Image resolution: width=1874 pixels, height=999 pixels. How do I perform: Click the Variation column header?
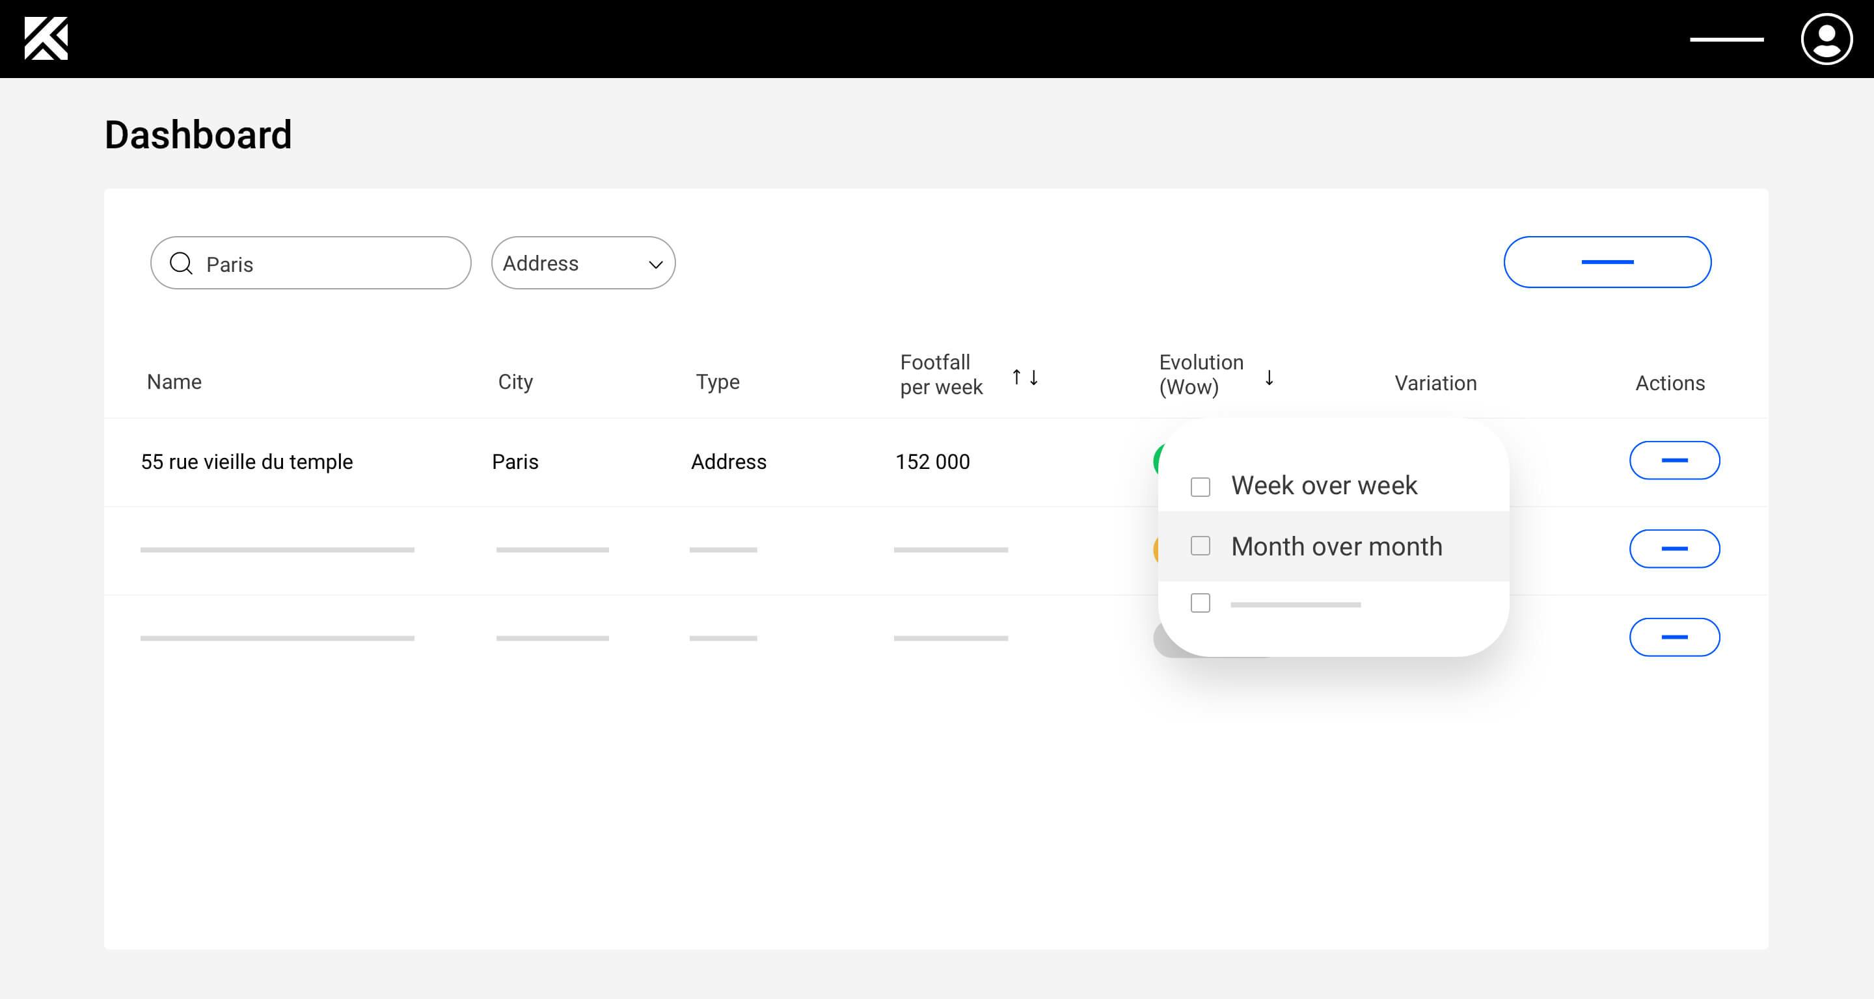[x=1435, y=383]
